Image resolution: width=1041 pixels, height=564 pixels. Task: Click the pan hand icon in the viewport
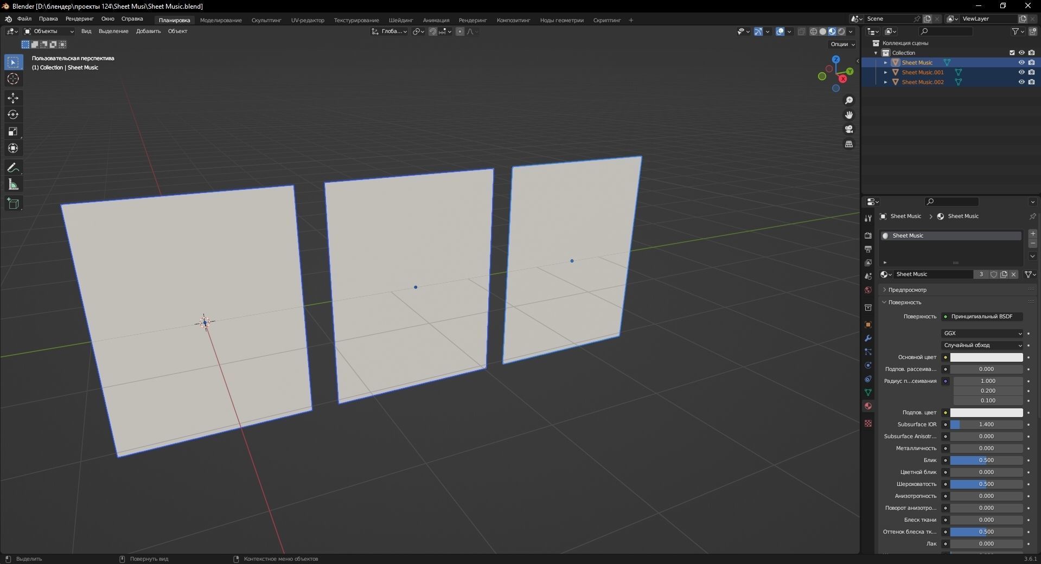(849, 115)
